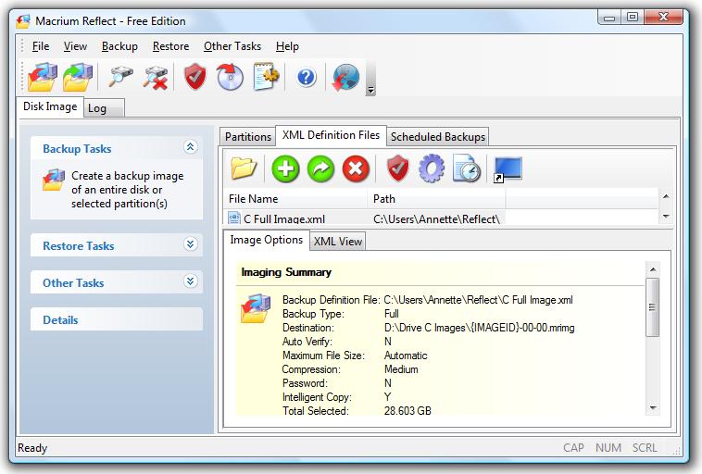
Task: Open the Other Tasks menu
Action: pos(232,46)
